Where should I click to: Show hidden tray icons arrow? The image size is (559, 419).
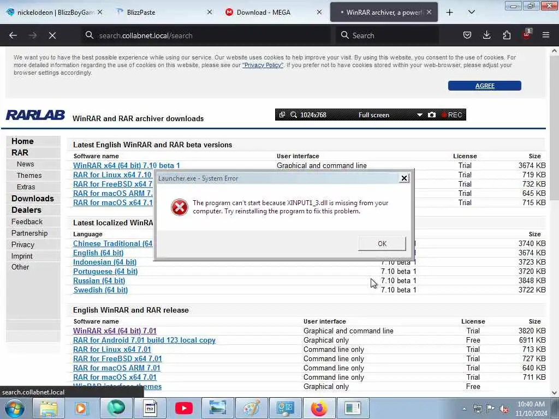[464, 409]
